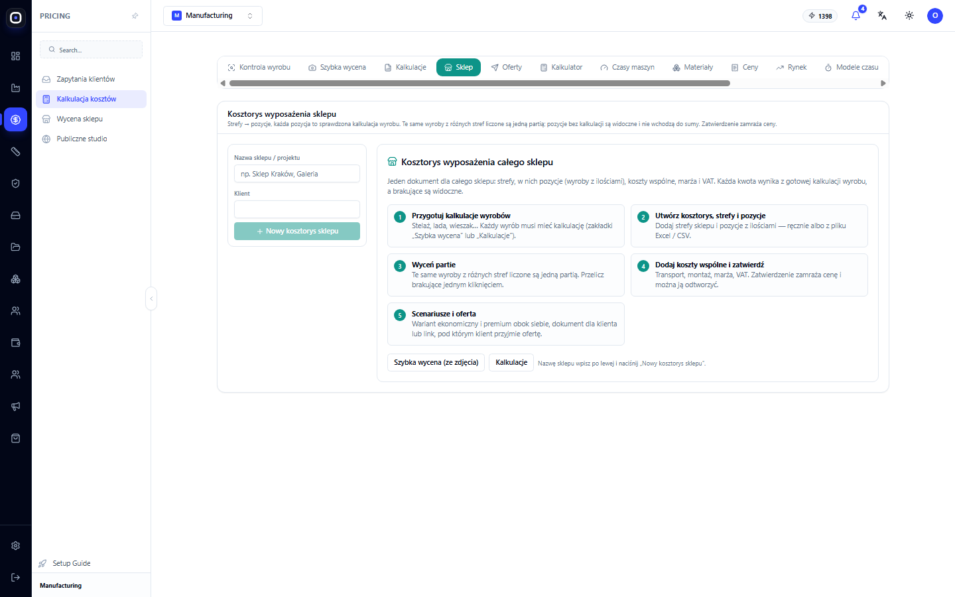Log out using the exit arrow icon
955x597 pixels.
(x=16, y=578)
